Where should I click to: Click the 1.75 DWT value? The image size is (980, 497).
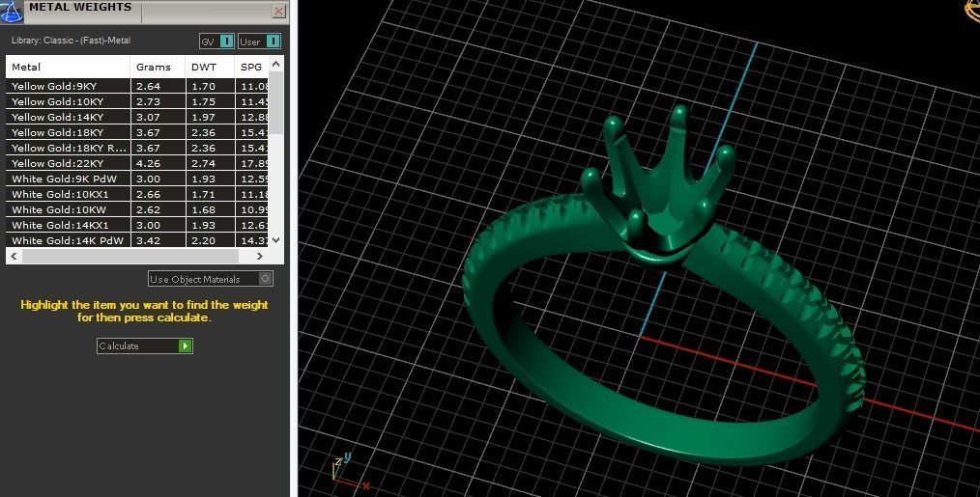(203, 101)
